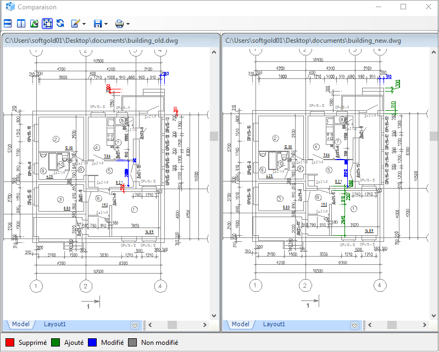Switch to Layout1 tab in left pane
The image size is (439, 352).
pos(55,324)
